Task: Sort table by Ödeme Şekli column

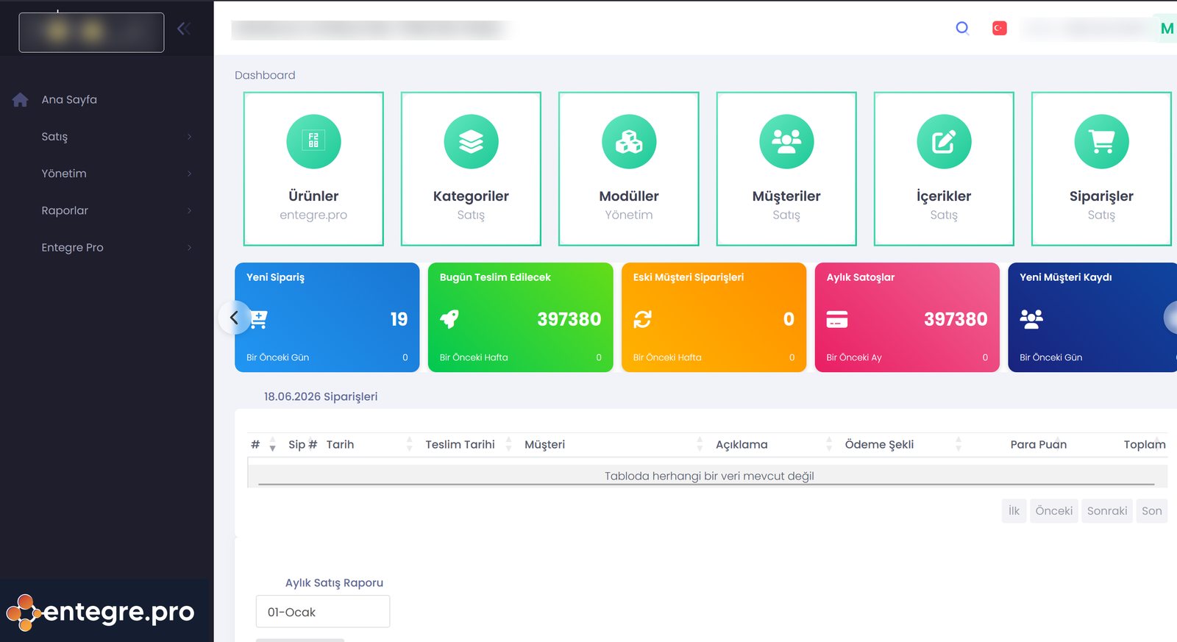Action: [x=903, y=444]
